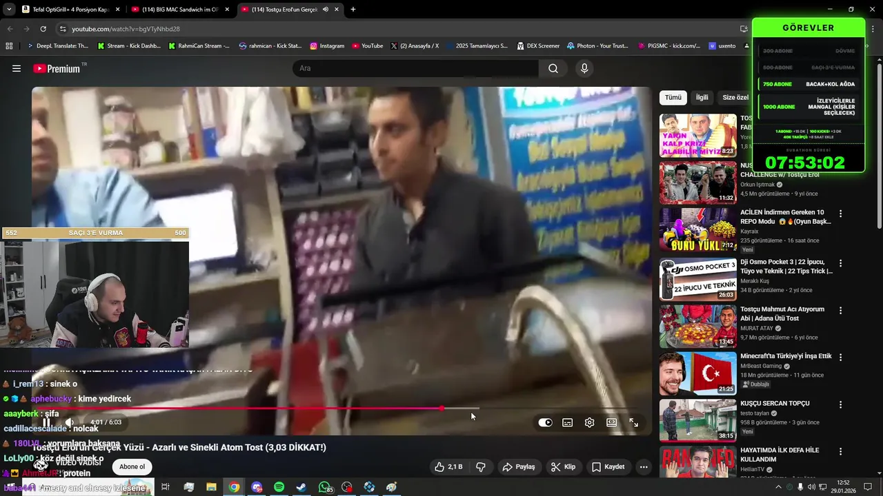This screenshot has height=496, width=883.
Task: Open Minecraft'ta Türkiye'yi İnşa Ettik title
Action: [x=786, y=356]
